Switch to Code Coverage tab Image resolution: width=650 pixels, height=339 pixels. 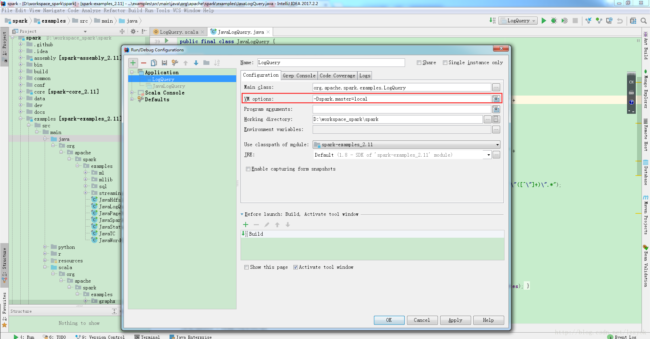coord(337,76)
